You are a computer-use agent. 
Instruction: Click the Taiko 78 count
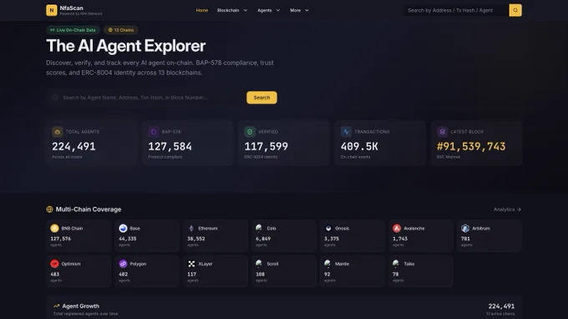(x=396, y=274)
